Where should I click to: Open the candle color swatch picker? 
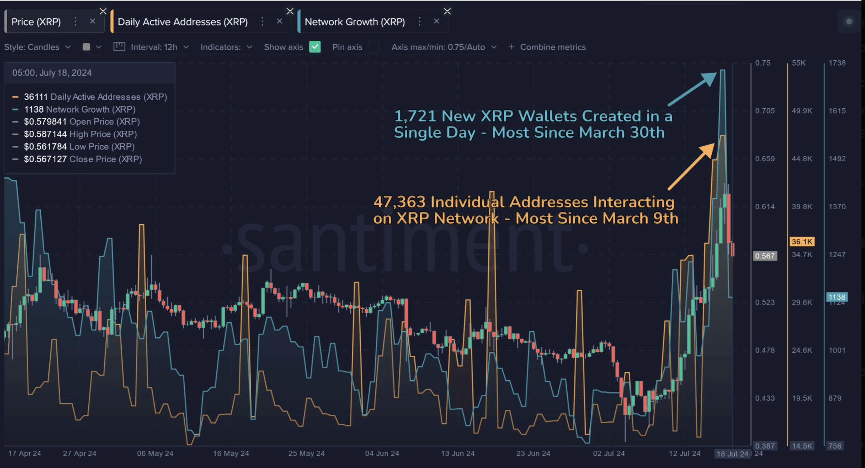86,47
